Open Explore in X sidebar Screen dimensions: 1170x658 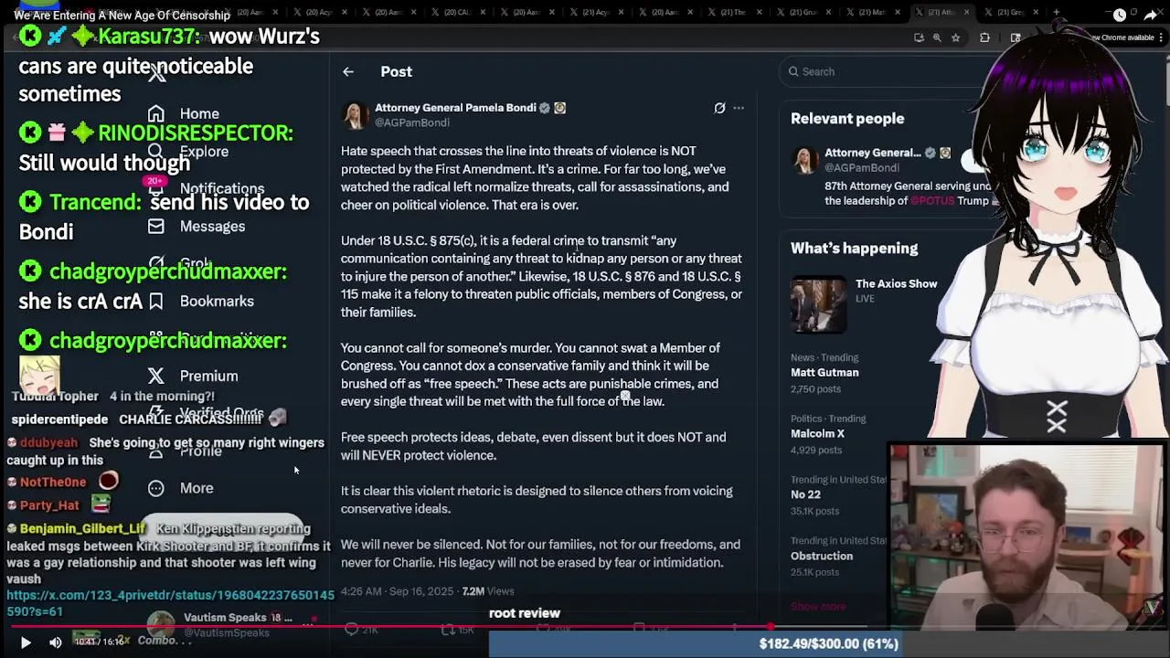tap(204, 152)
